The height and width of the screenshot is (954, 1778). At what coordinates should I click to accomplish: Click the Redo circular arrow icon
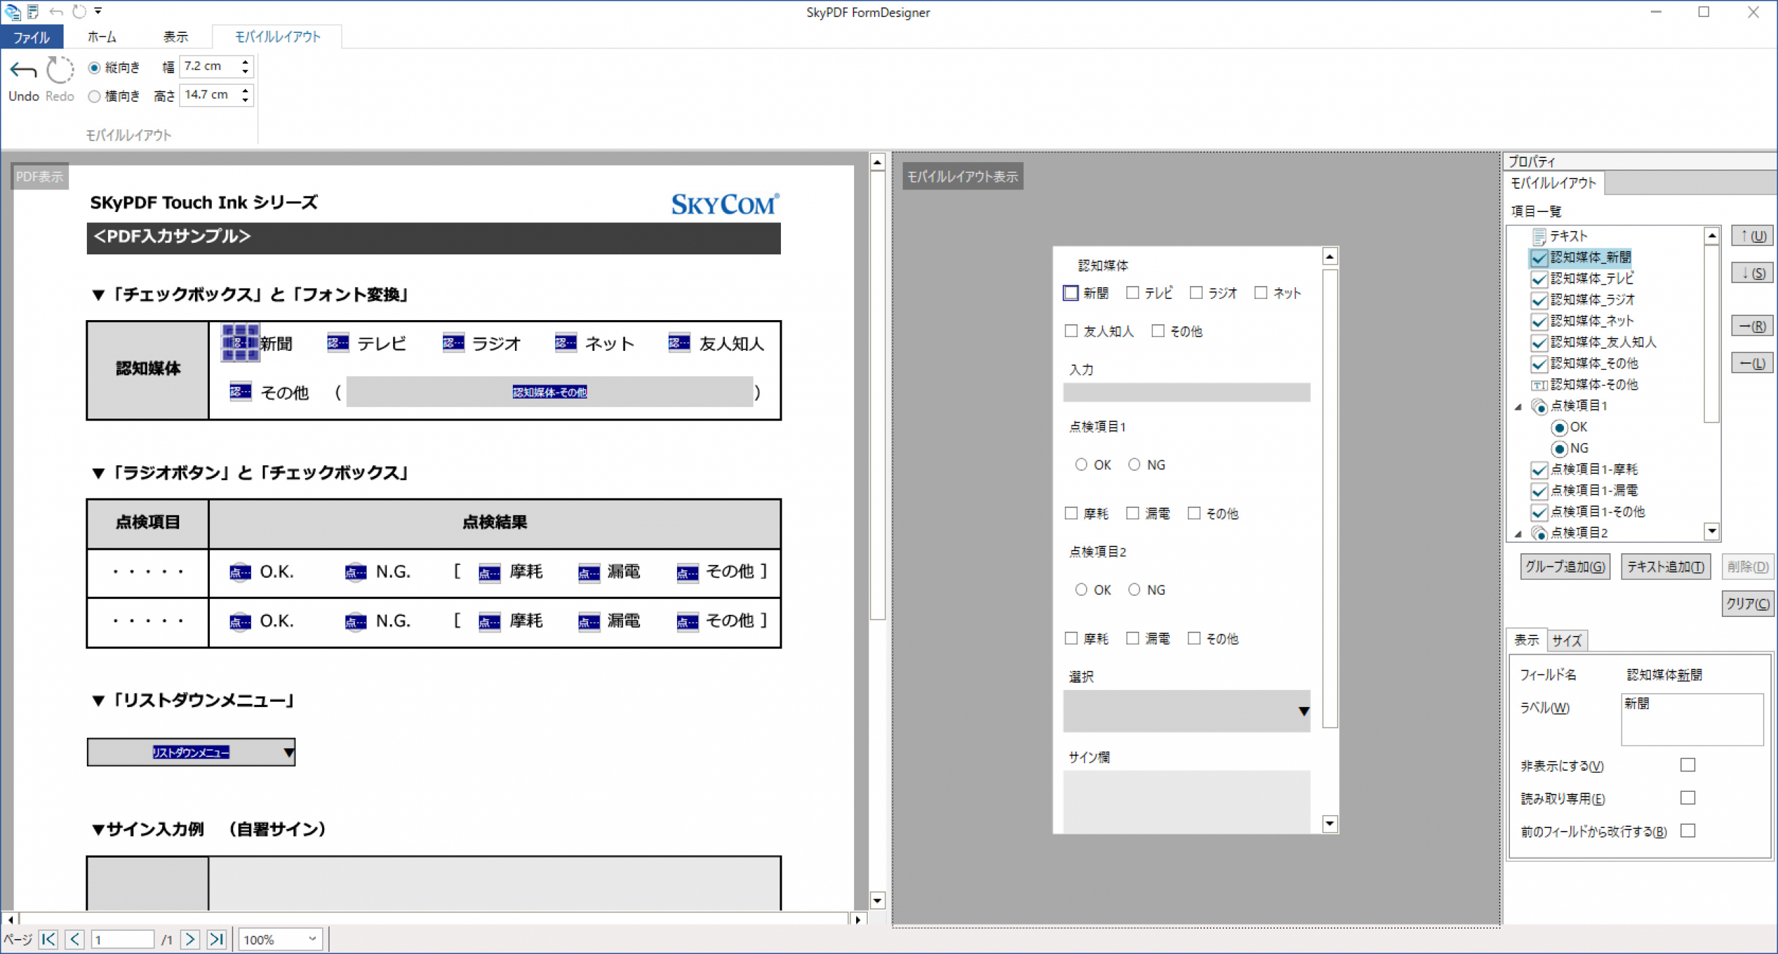[x=60, y=70]
